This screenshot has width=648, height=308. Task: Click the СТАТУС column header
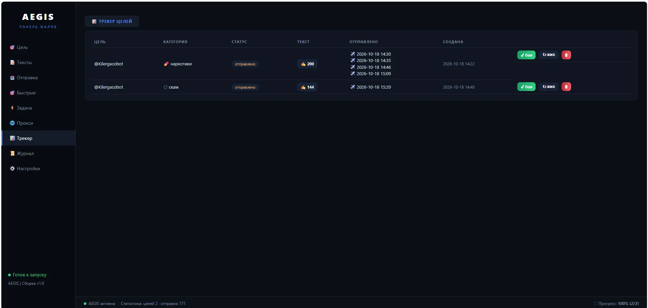point(239,42)
